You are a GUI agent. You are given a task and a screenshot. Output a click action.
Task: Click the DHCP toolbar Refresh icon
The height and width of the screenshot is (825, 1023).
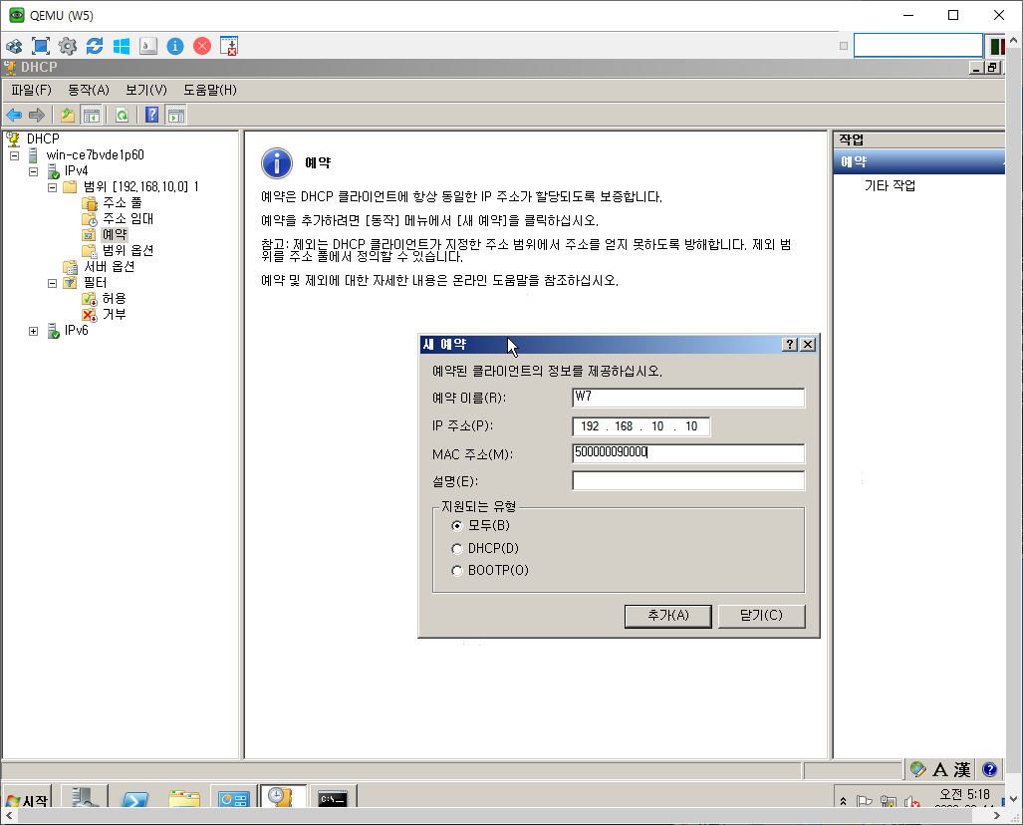tap(122, 116)
